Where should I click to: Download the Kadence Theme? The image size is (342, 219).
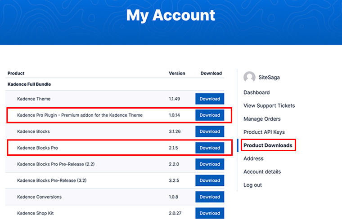pos(210,99)
